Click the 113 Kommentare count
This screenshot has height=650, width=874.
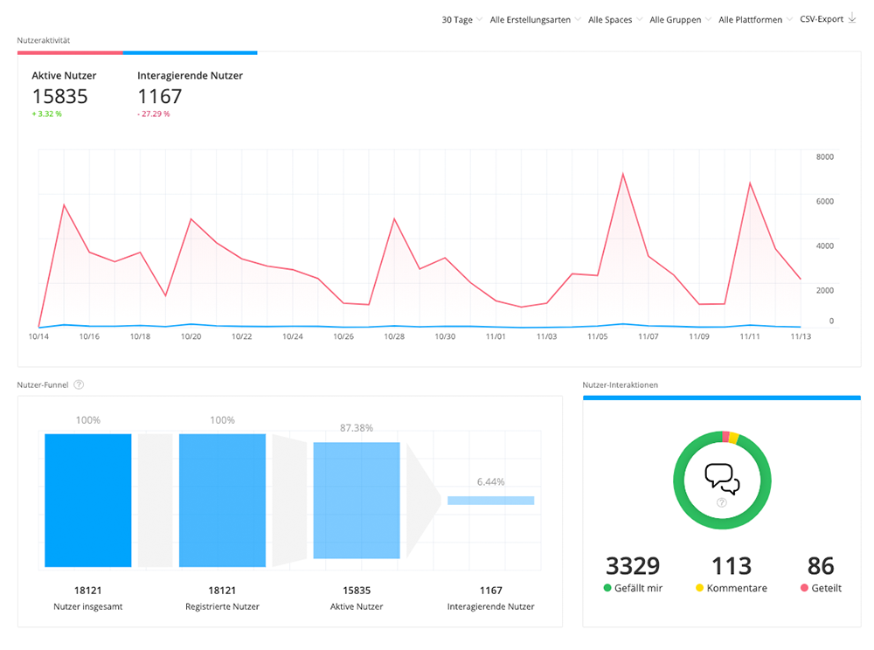(732, 566)
